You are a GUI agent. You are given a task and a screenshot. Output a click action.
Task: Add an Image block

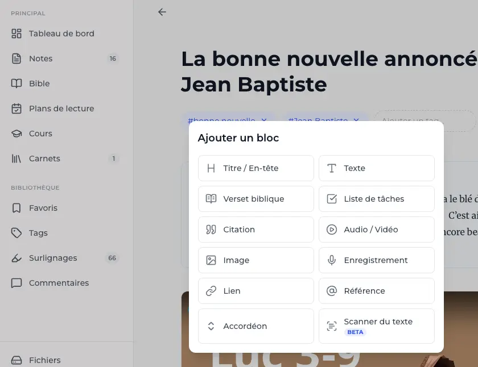click(256, 260)
